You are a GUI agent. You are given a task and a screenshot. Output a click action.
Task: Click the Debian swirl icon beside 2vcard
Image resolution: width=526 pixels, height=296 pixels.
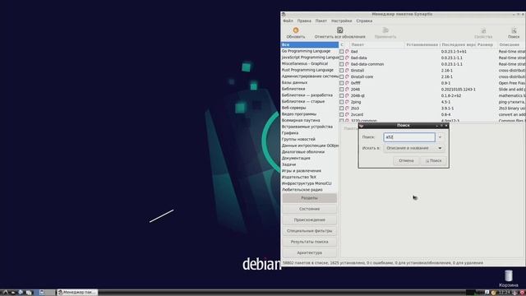pos(347,114)
